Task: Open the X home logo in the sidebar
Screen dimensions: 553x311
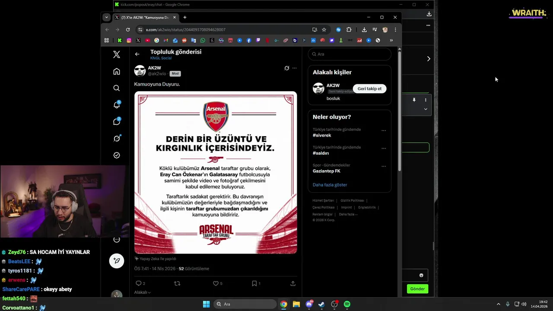Action: [117, 54]
